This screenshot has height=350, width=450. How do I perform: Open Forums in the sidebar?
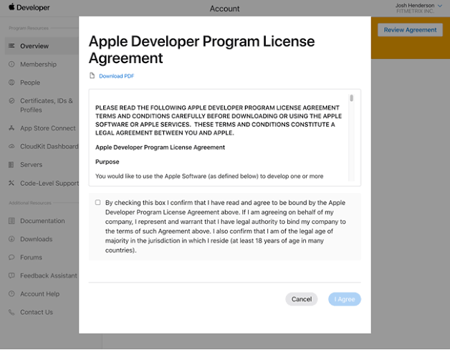[x=31, y=257]
